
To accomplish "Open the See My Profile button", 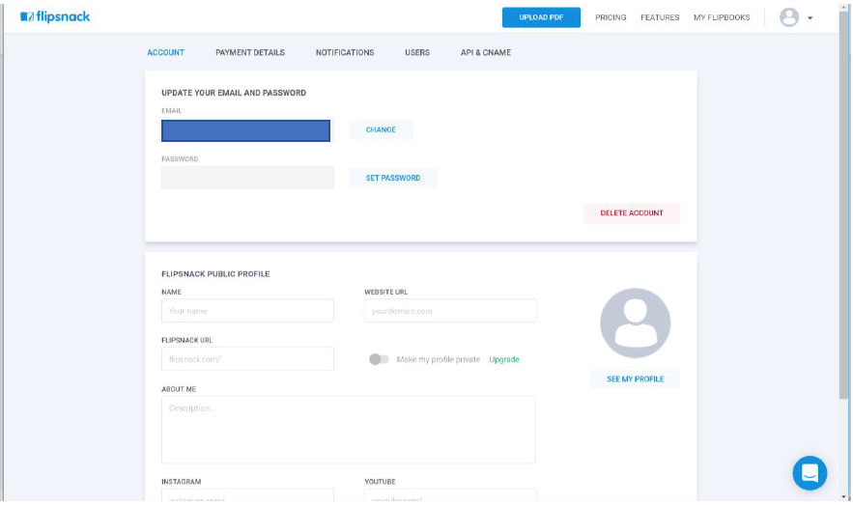I will (x=635, y=379).
